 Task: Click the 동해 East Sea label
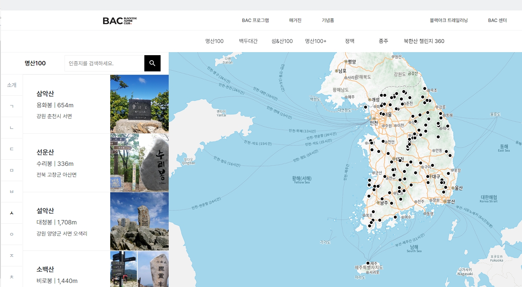coord(504,148)
